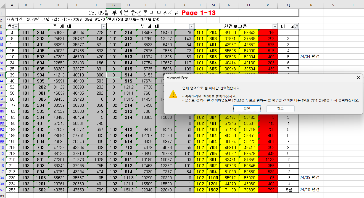Screen dimensions: 364x198
Task: Open the 한전보고용 filter dropdown arrow
Action: click(275, 26)
